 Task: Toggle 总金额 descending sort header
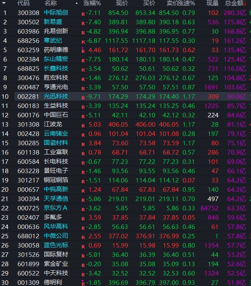236,3
